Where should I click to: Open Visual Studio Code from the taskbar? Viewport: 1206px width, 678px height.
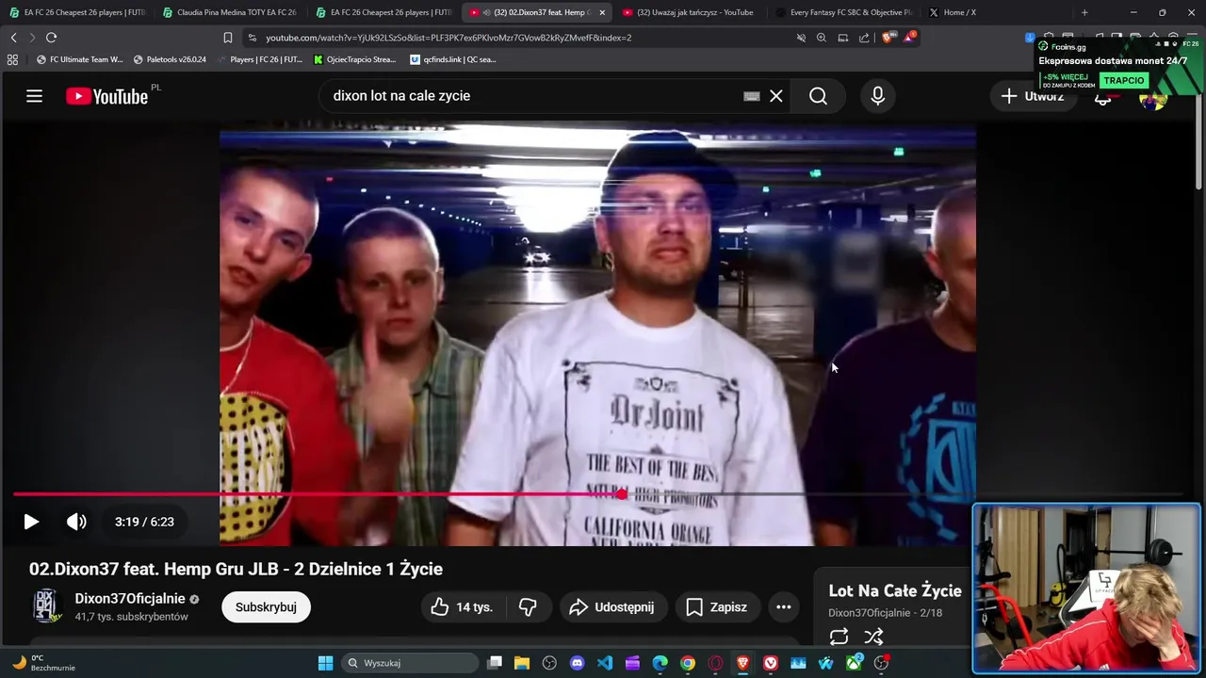click(605, 663)
